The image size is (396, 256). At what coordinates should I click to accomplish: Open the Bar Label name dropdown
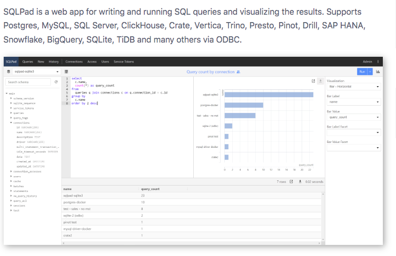coord(354,102)
